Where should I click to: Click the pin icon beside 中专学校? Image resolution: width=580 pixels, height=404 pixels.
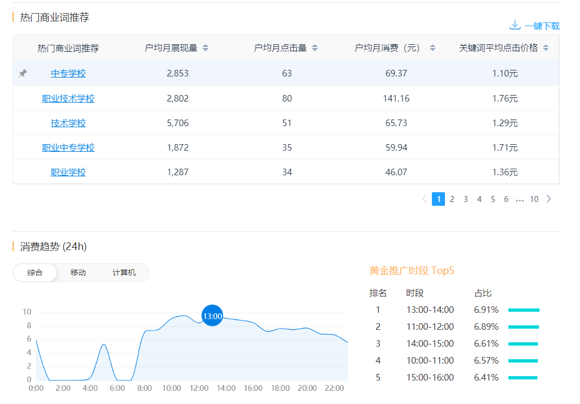click(22, 73)
